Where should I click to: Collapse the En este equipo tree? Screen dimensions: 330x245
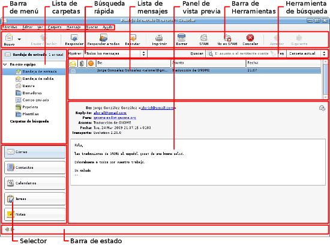point(5,64)
